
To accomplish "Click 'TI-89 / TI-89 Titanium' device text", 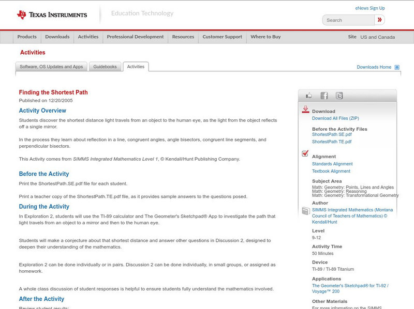I will pyautogui.click(x=333, y=269).
